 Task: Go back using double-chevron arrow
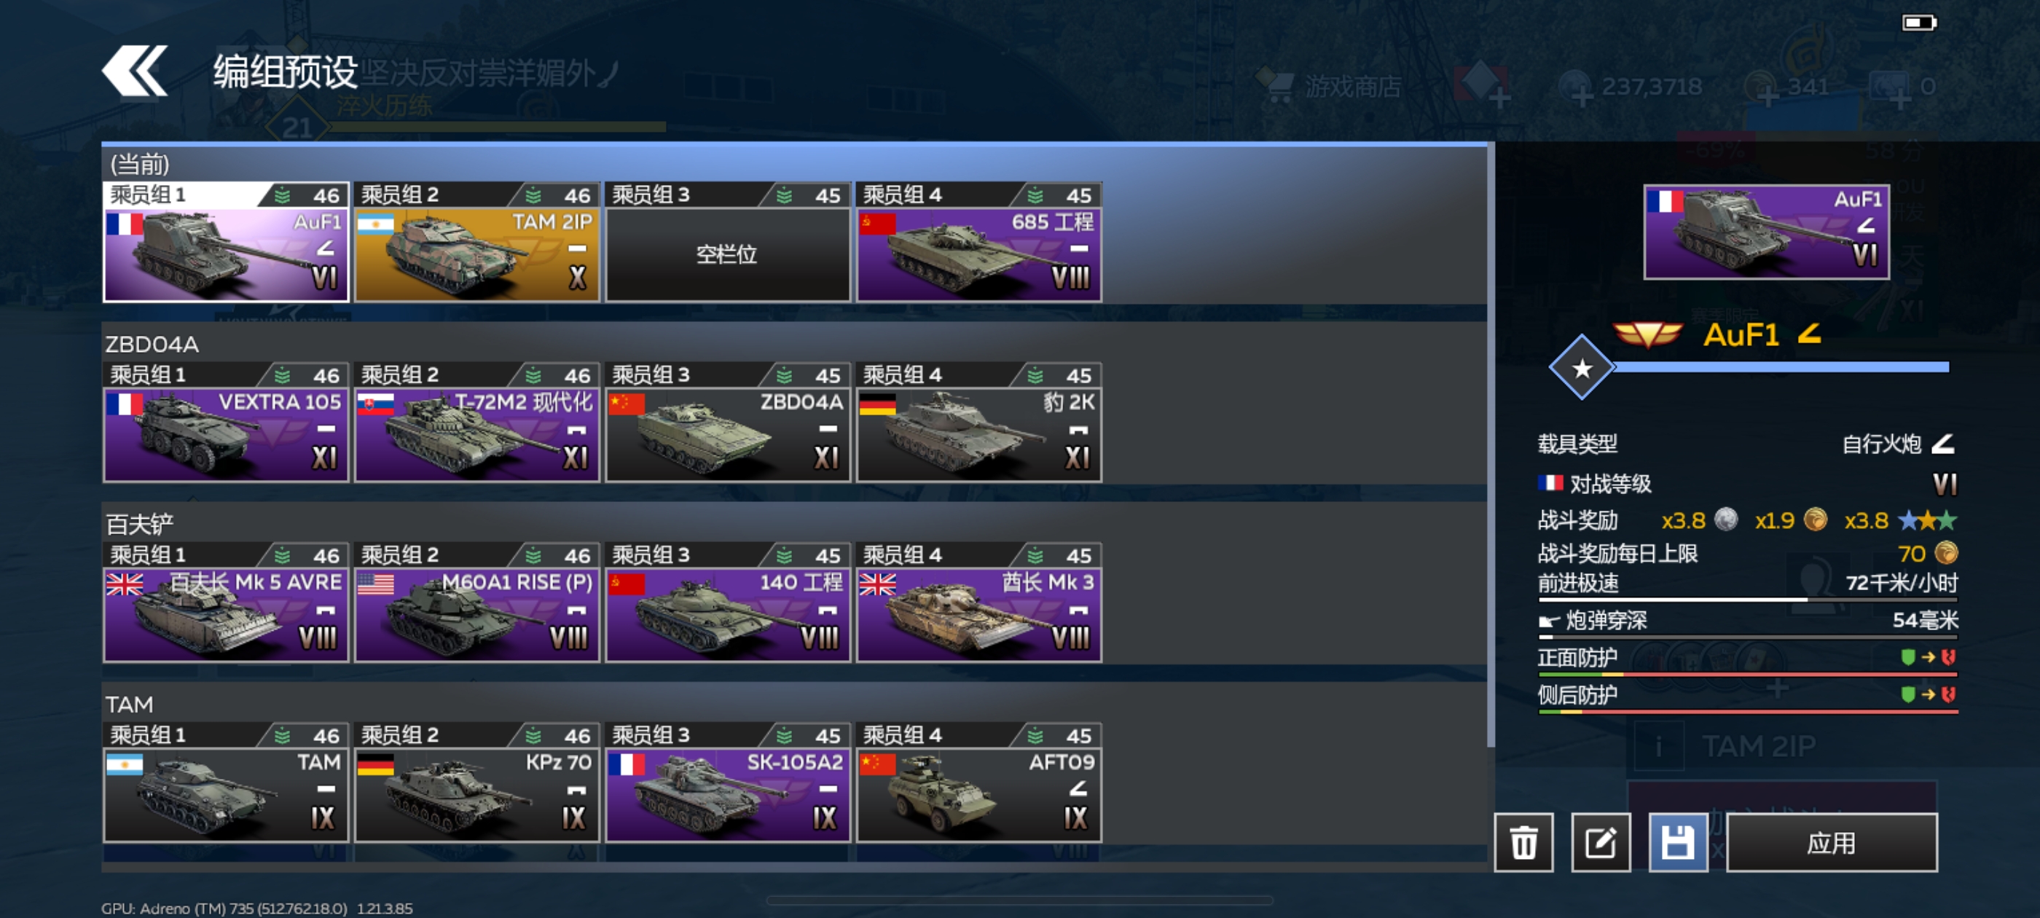pos(136,71)
